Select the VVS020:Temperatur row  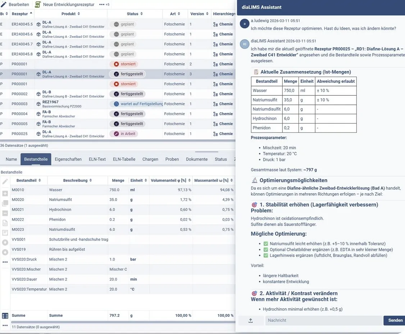(x=123, y=289)
